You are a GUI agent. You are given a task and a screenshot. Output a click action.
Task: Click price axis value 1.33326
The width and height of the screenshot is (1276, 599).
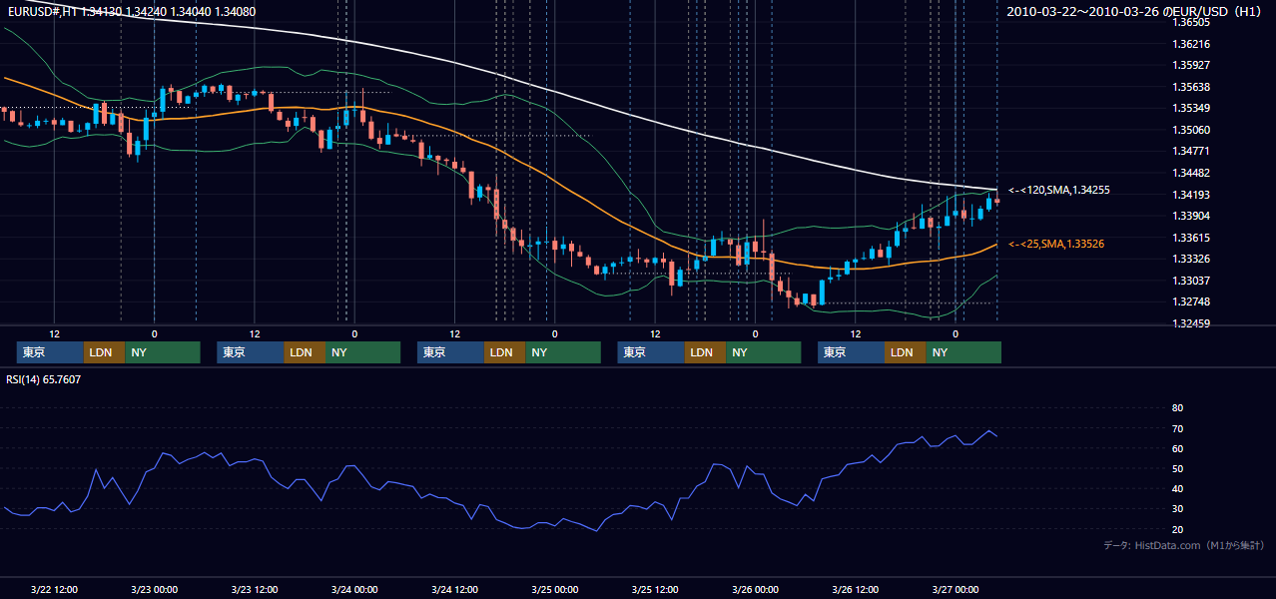click(x=1191, y=259)
